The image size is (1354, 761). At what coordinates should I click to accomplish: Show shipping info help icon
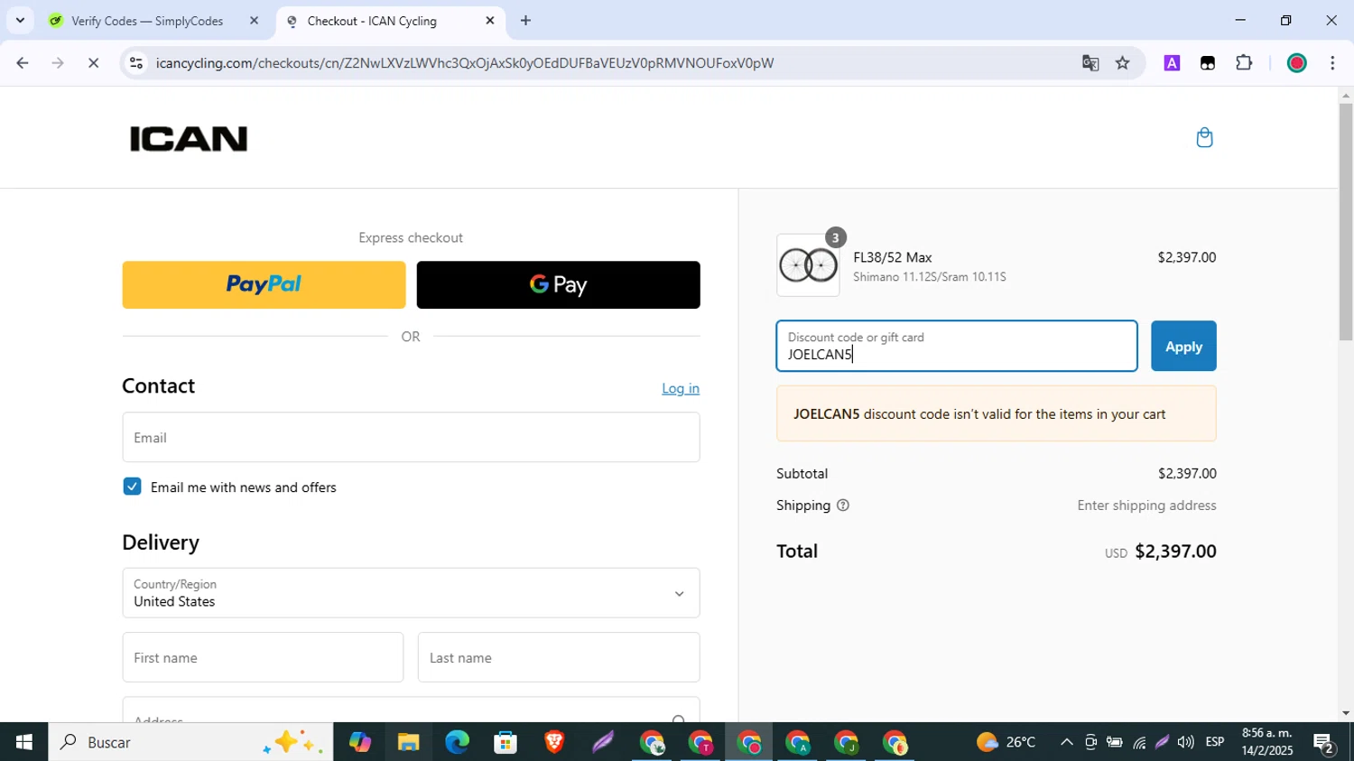click(843, 506)
